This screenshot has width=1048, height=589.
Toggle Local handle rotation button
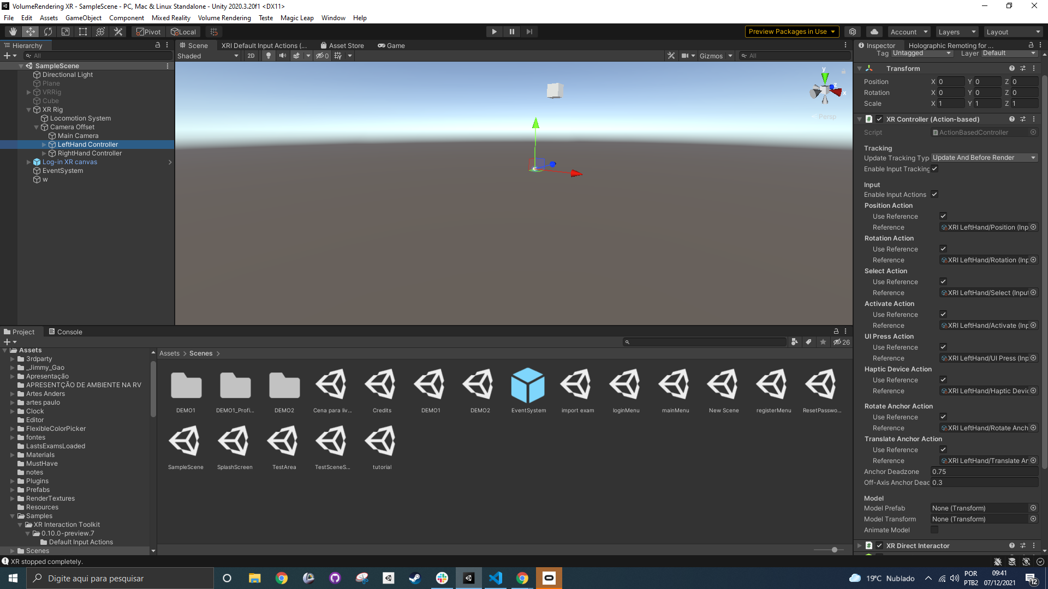[x=183, y=32]
